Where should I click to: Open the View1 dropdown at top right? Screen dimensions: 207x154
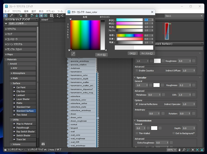coord(184,16)
